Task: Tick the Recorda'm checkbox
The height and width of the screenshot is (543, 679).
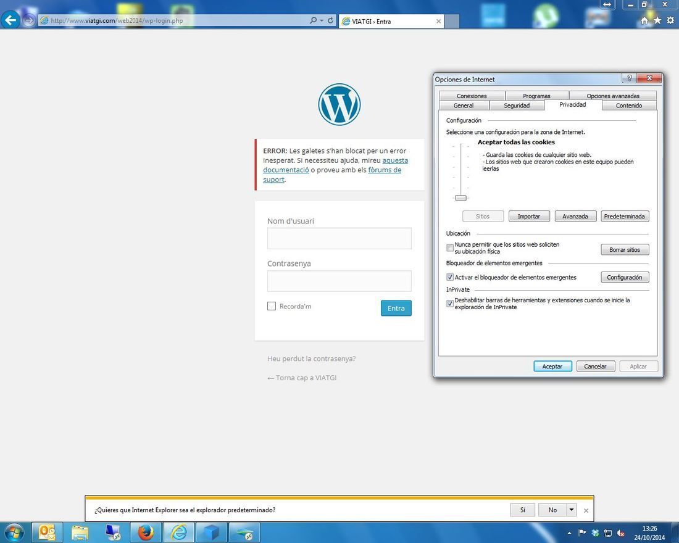Action: tap(272, 306)
